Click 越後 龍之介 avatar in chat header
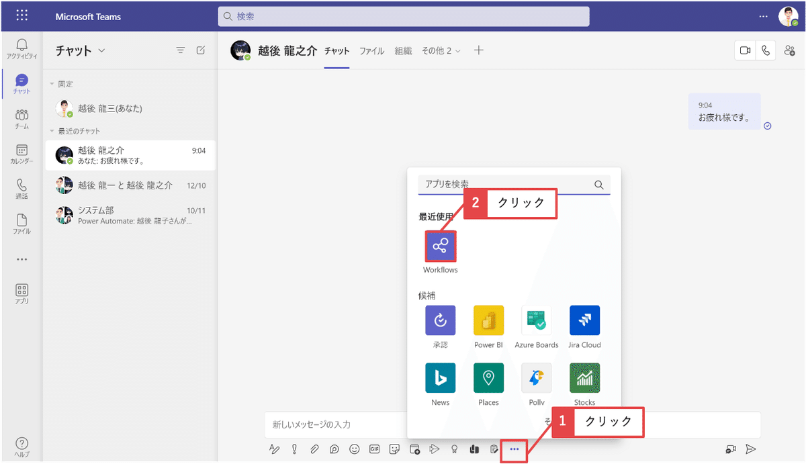Viewport: 806px width, 464px height. coord(240,51)
